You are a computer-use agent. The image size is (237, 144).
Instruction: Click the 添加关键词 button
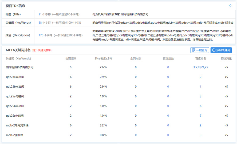221,50
